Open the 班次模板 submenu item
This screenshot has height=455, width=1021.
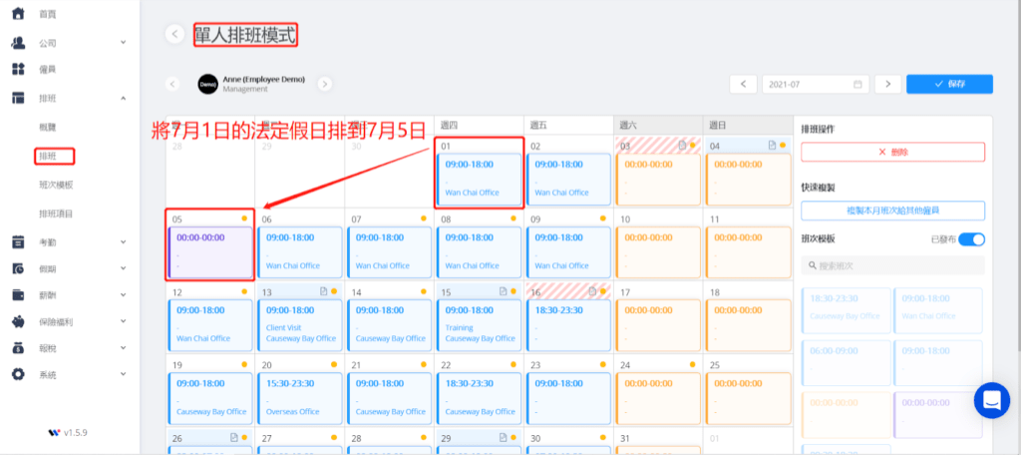[56, 185]
